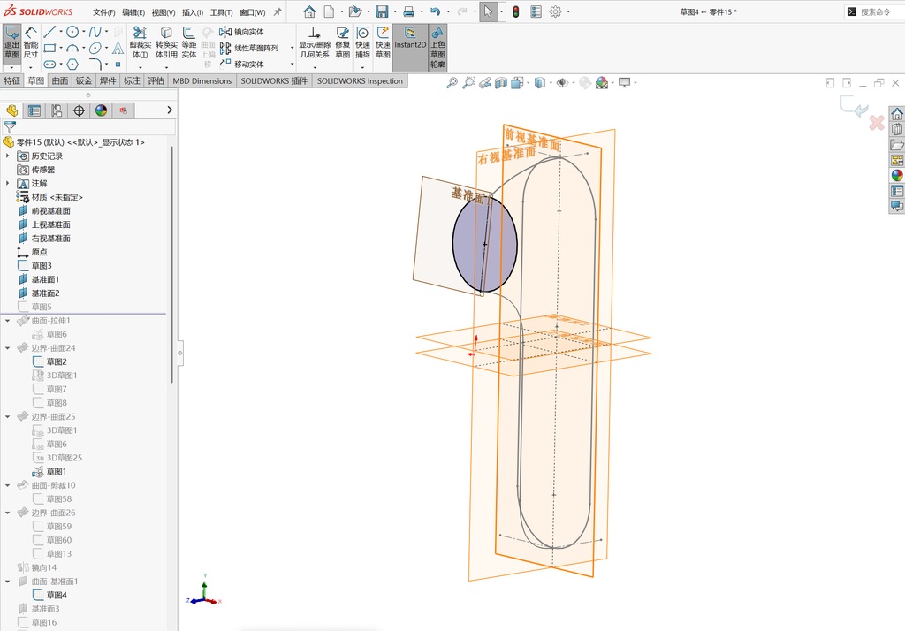Click Quick Snaps (快速捕捉) tool
The image size is (905, 631).
[x=362, y=42]
